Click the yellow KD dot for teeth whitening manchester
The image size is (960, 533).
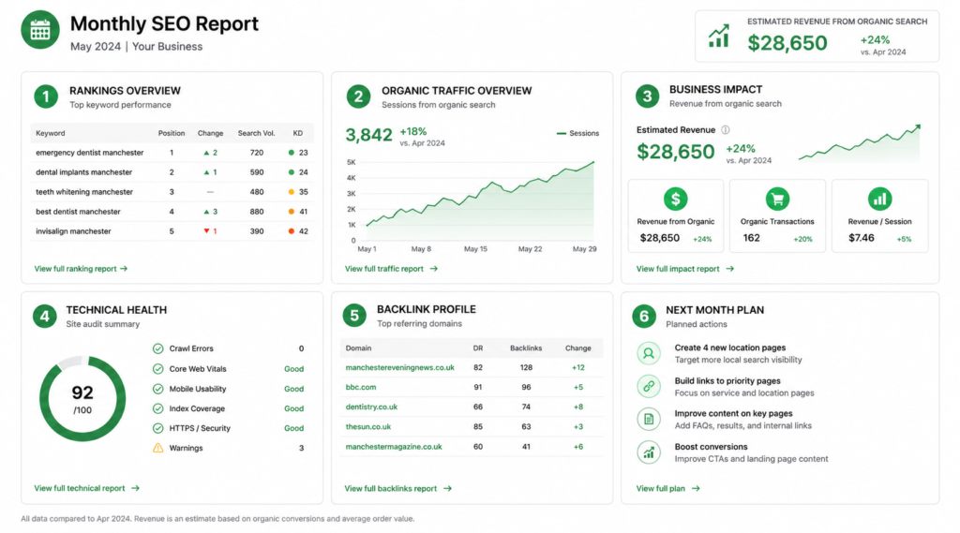point(292,192)
